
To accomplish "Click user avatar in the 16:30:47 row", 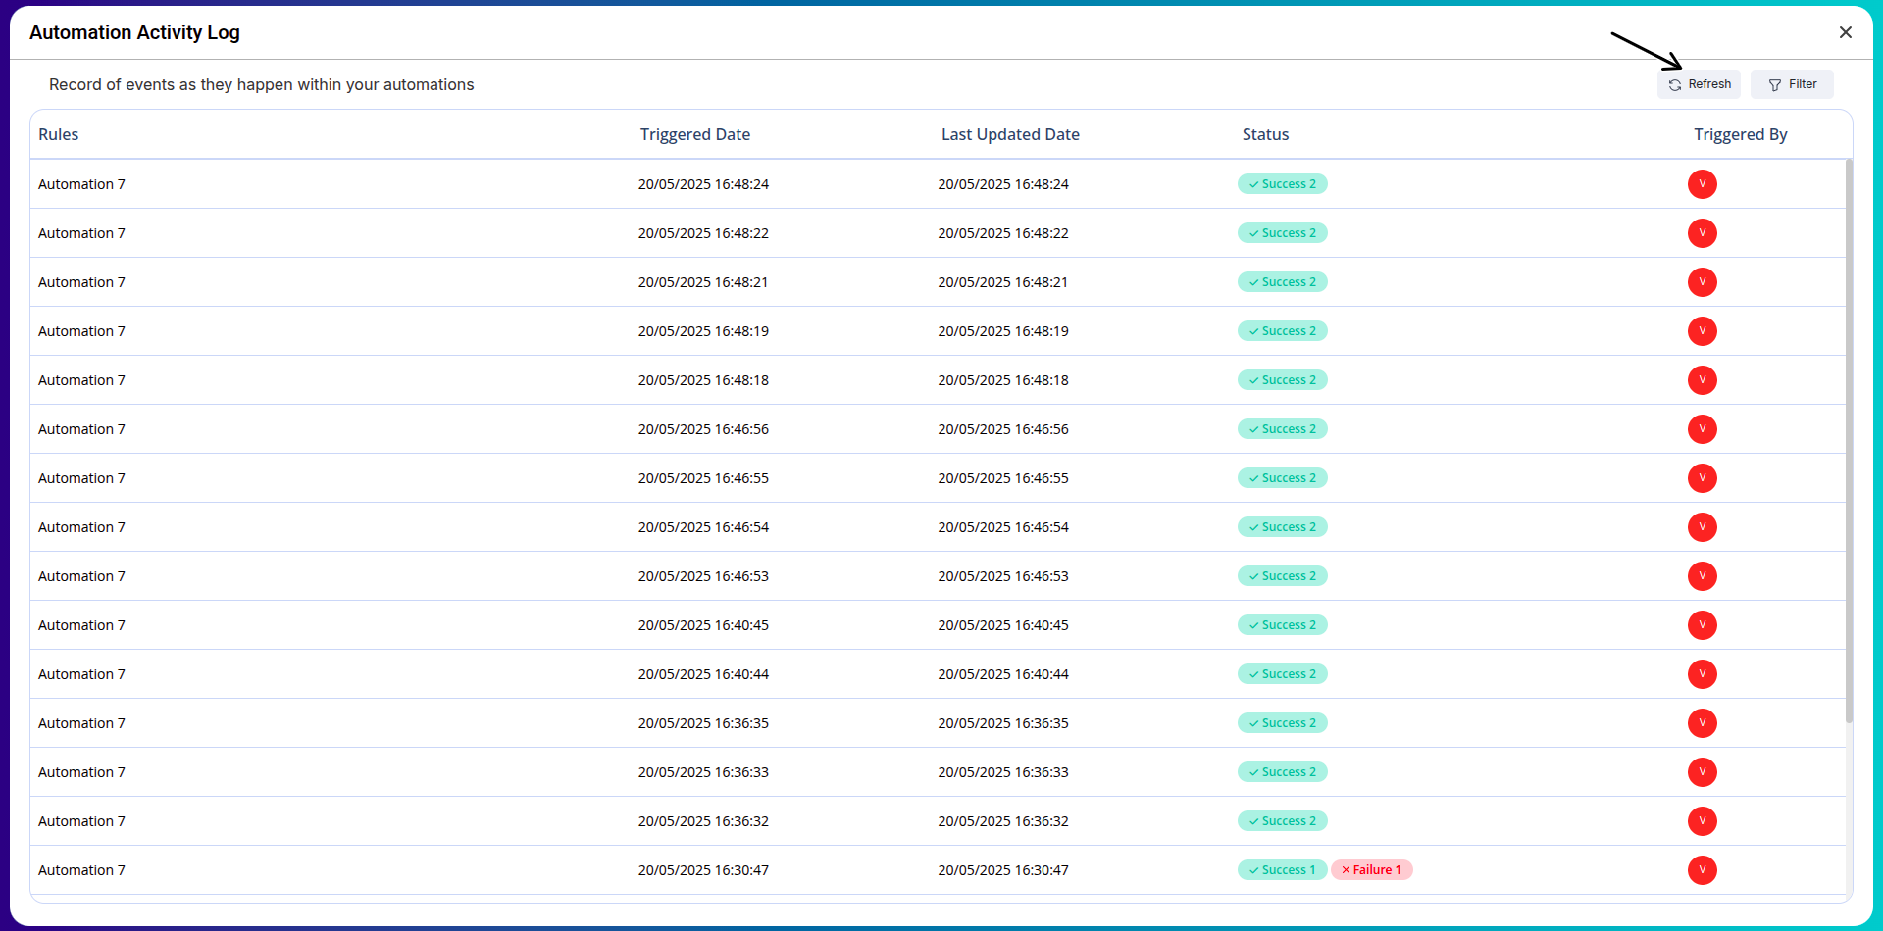I will [x=1702, y=870].
